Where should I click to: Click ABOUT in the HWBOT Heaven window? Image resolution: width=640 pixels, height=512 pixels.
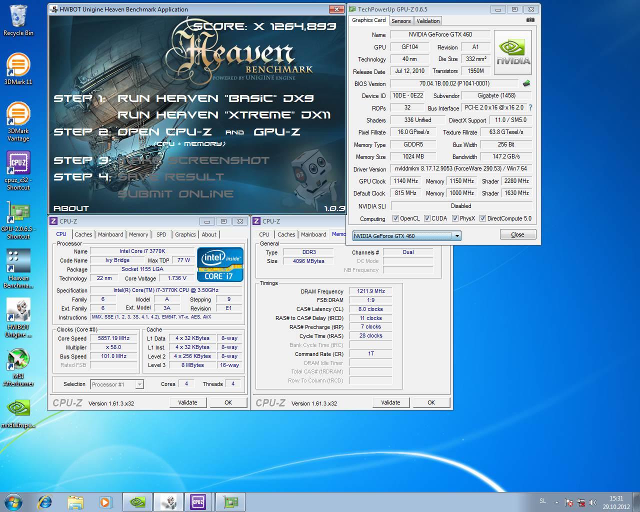[71, 208]
